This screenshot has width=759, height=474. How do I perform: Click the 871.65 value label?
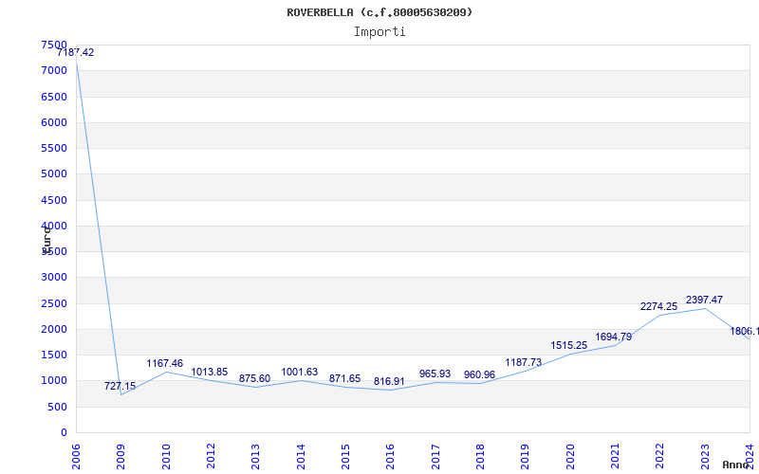click(344, 378)
